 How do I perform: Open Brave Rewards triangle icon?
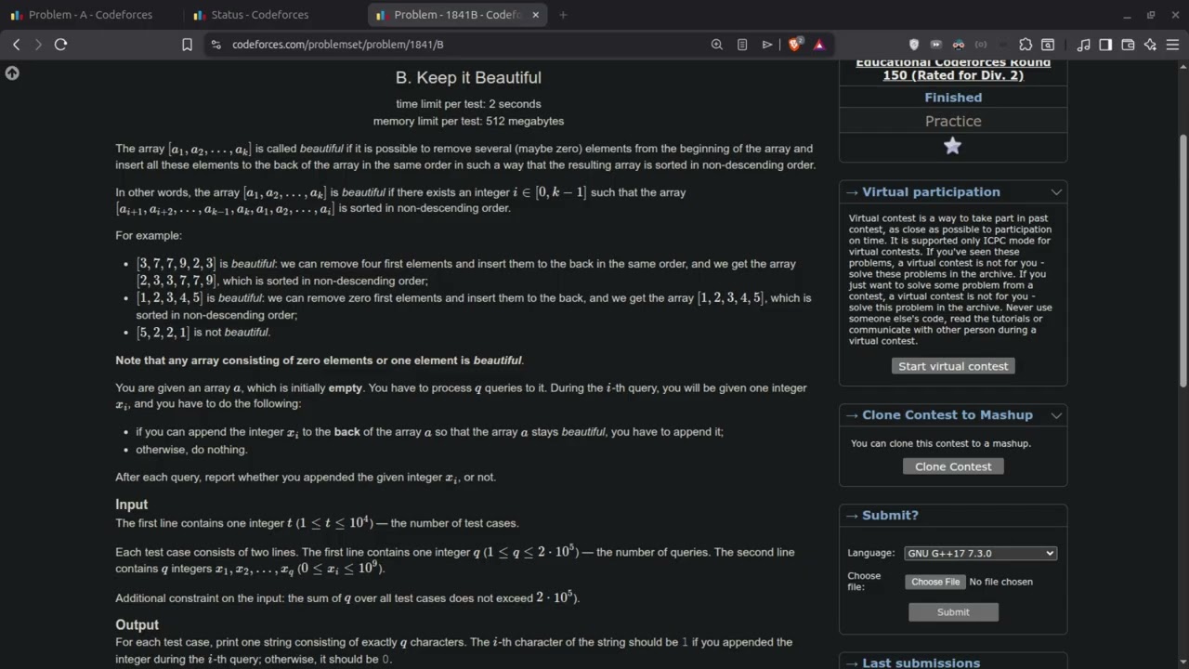pyautogui.click(x=819, y=44)
